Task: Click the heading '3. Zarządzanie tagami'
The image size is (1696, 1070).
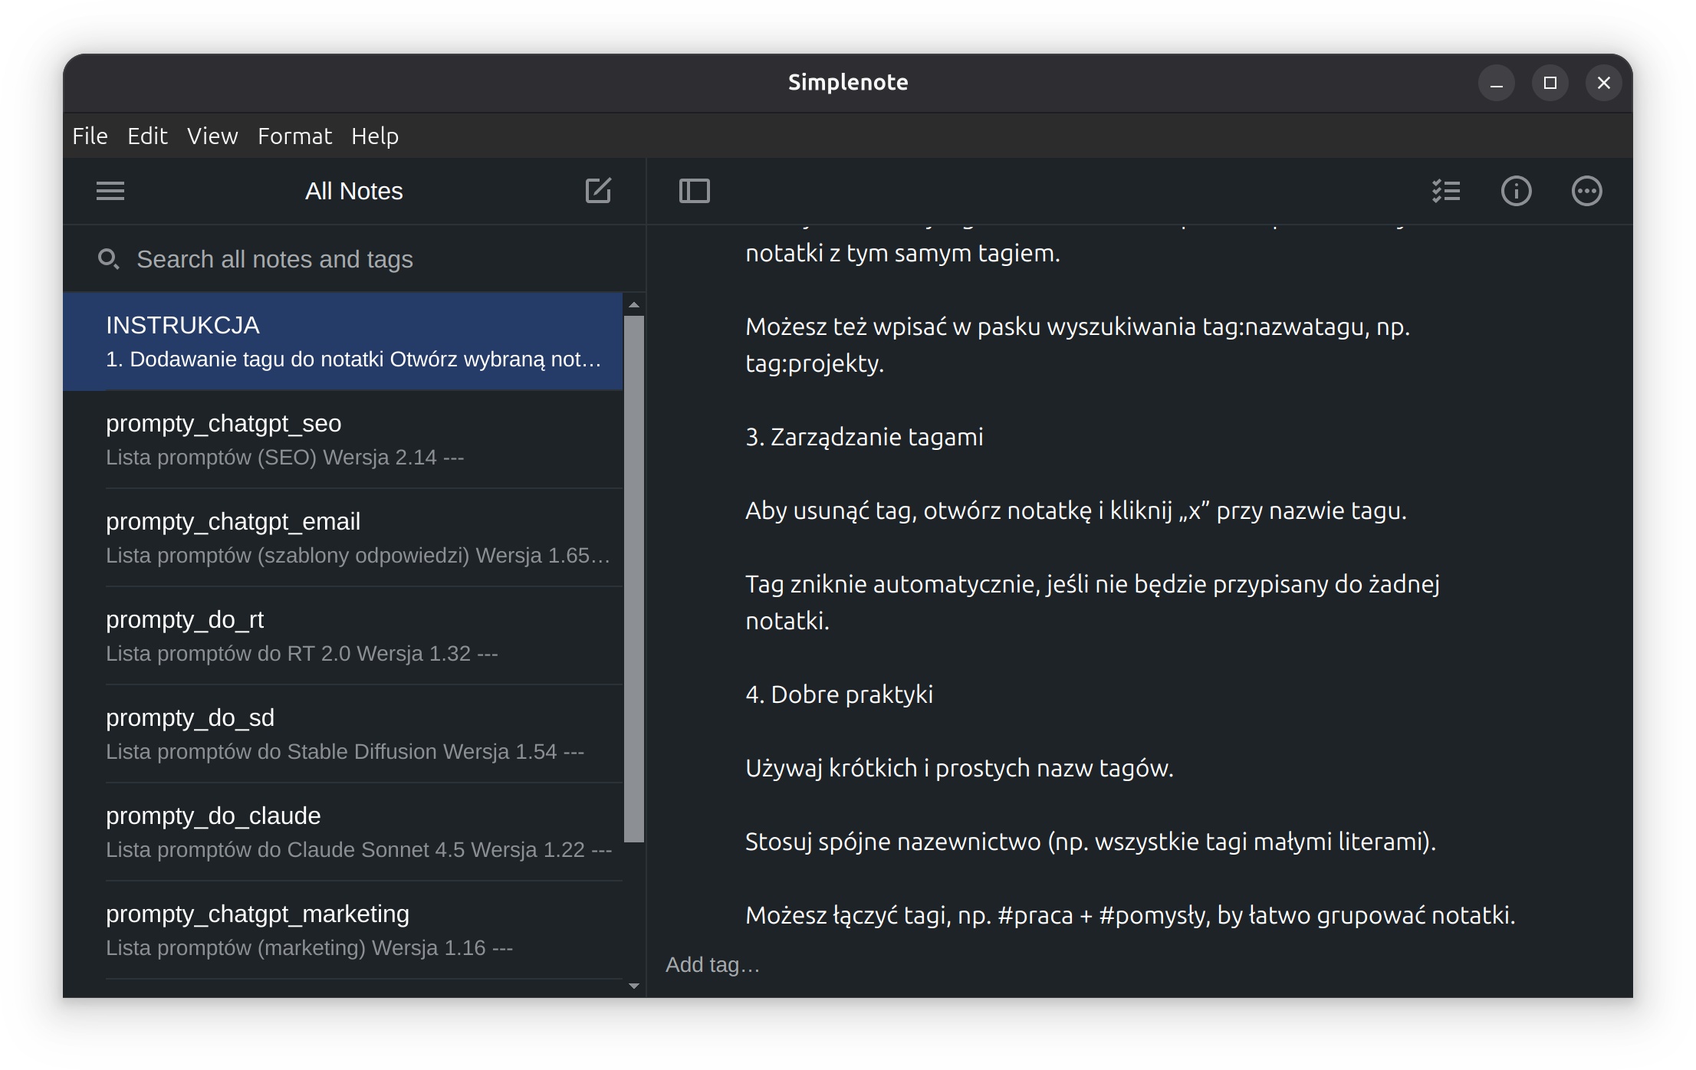Action: 864,437
